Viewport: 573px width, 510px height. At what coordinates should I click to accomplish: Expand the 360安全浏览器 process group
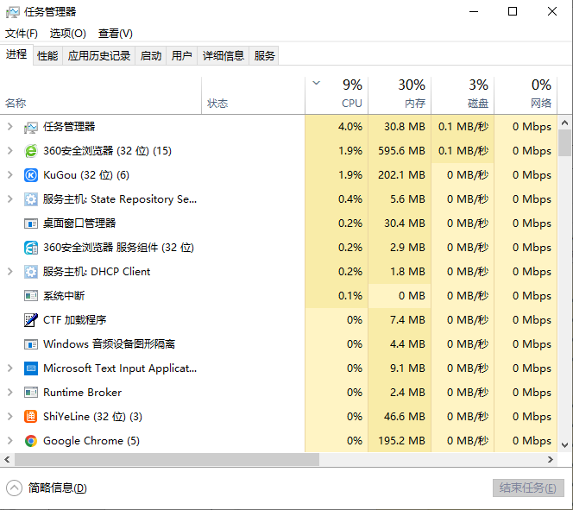pos(10,151)
